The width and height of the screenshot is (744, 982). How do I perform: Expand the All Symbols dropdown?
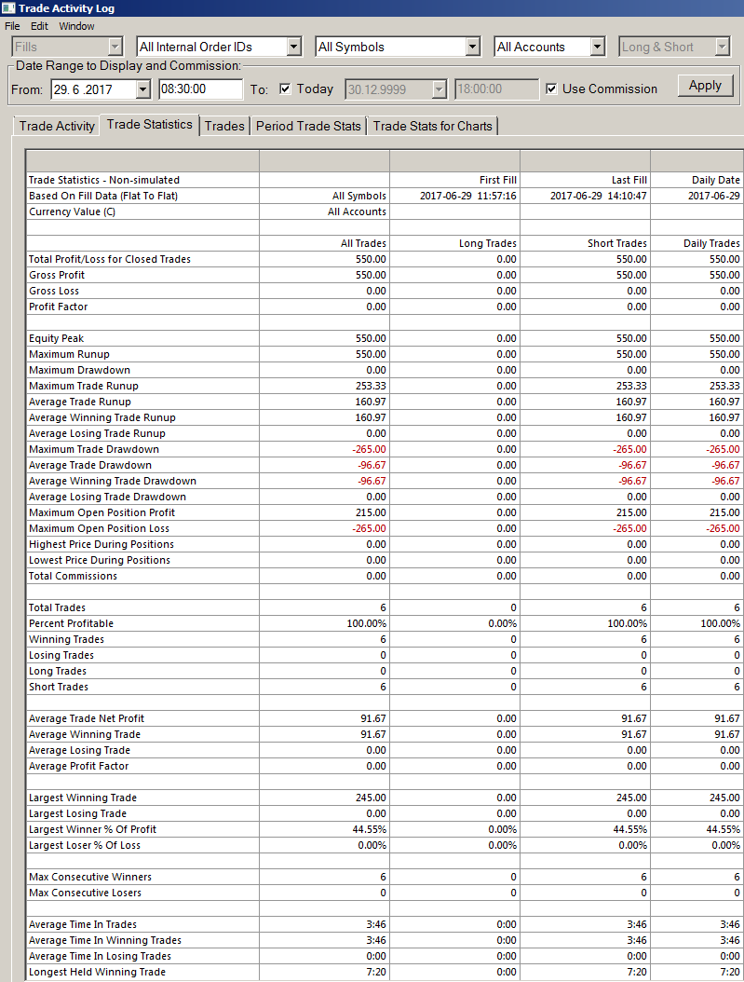click(473, 47)
